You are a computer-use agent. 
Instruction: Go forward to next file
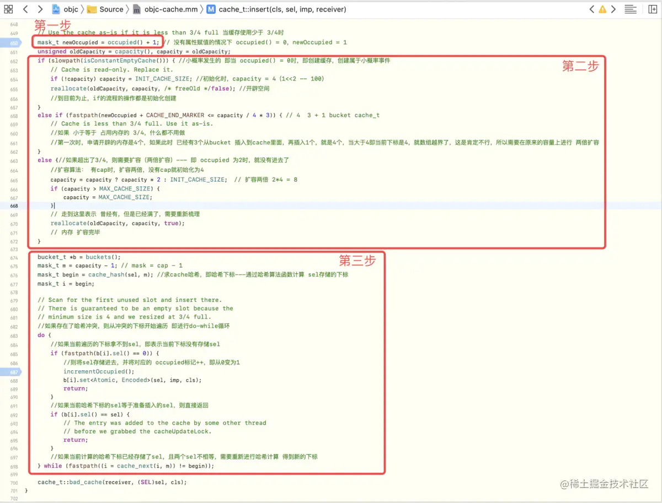click(x=40, y=9)
